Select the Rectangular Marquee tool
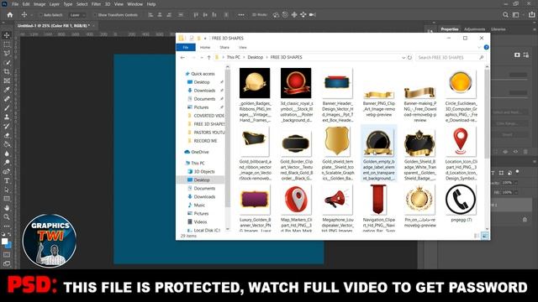 pos(7,44)
